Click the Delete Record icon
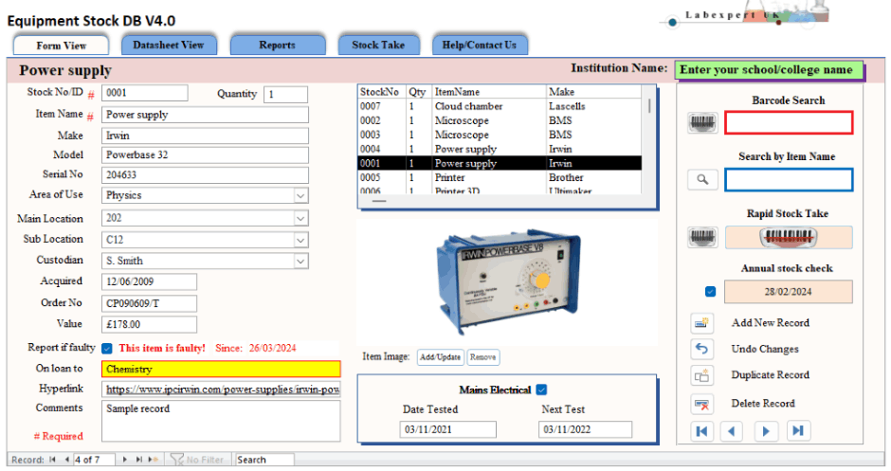891x471 pixels. tap(701, 404)
